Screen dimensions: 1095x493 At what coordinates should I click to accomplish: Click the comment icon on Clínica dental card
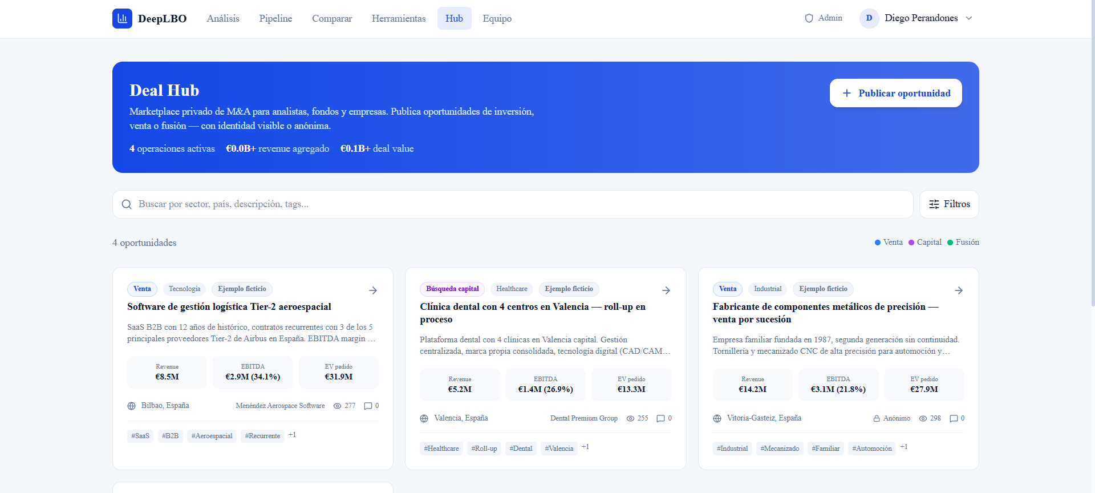click(x=660, y=418)
